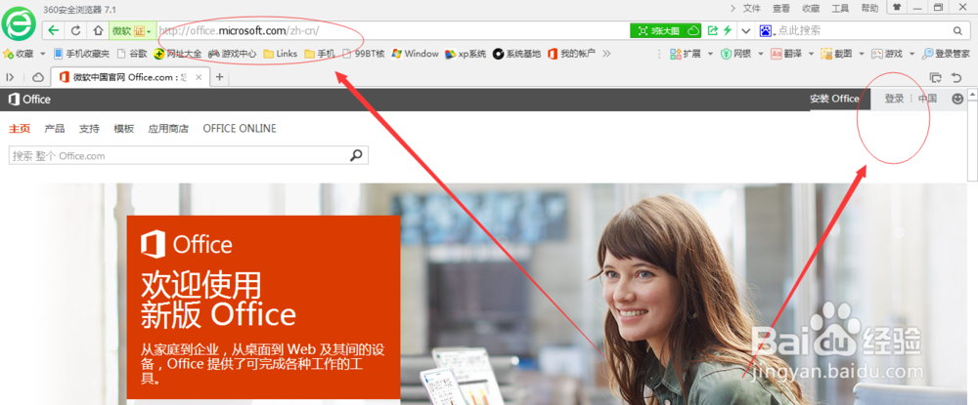The width and height of the screenshot is (978, 405).
Task: Open the 文件 menu
Action: (751, 8)
